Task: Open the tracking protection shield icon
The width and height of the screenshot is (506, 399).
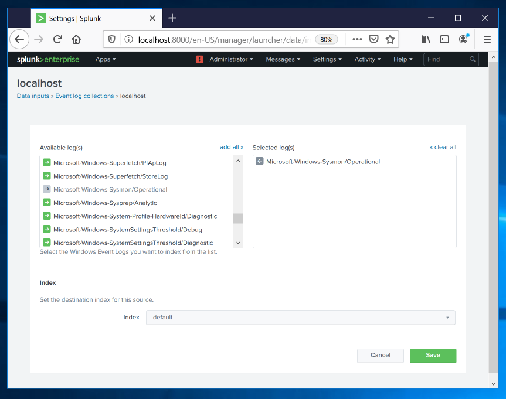Action: point(111,39)
